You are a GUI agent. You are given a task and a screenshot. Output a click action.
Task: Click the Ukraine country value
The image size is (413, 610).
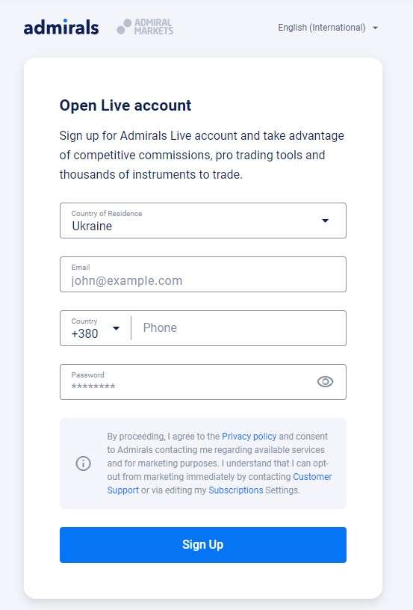coord(92,226)
